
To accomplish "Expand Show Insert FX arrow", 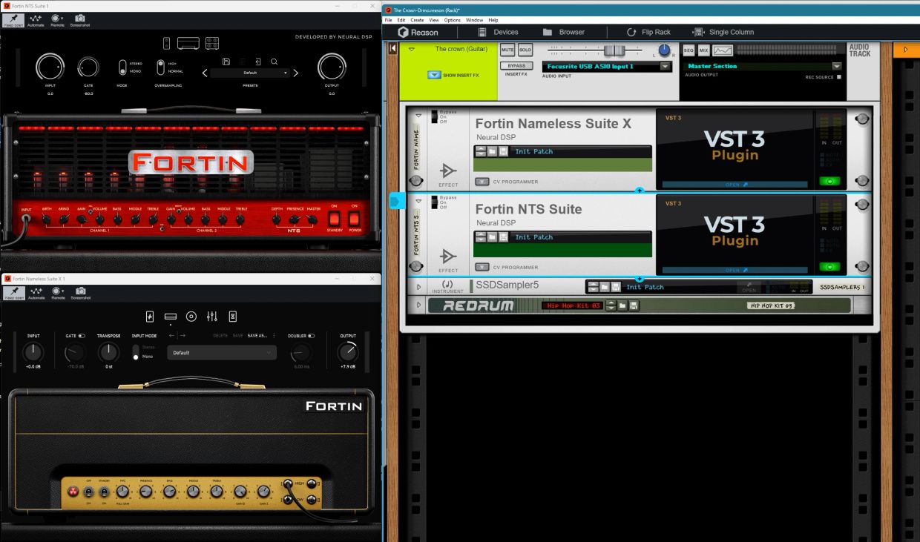I will (434, 75).
